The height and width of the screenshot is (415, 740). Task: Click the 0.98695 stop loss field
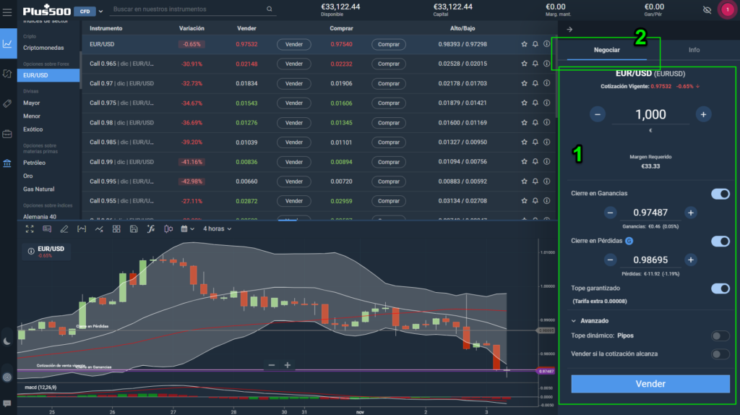click(650, 260)
